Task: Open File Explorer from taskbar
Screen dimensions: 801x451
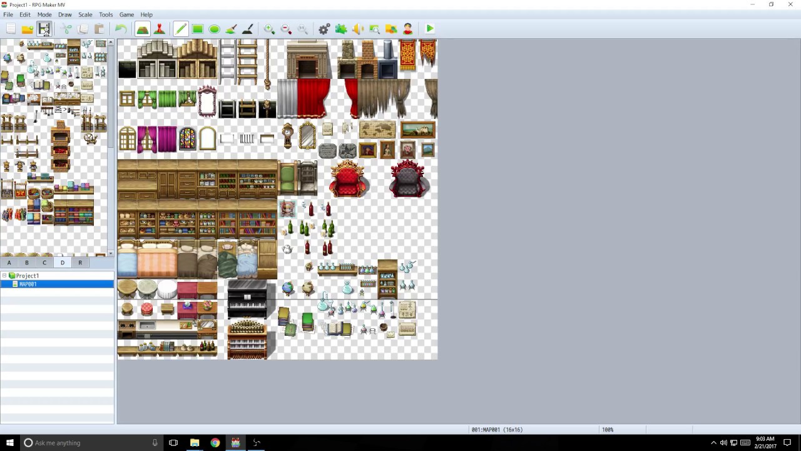Action: [195, 443]
